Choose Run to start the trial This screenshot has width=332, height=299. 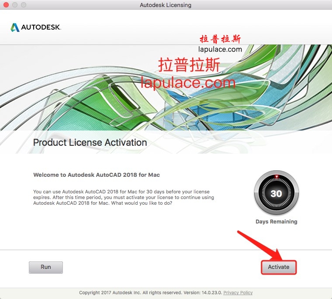point(46,267)
